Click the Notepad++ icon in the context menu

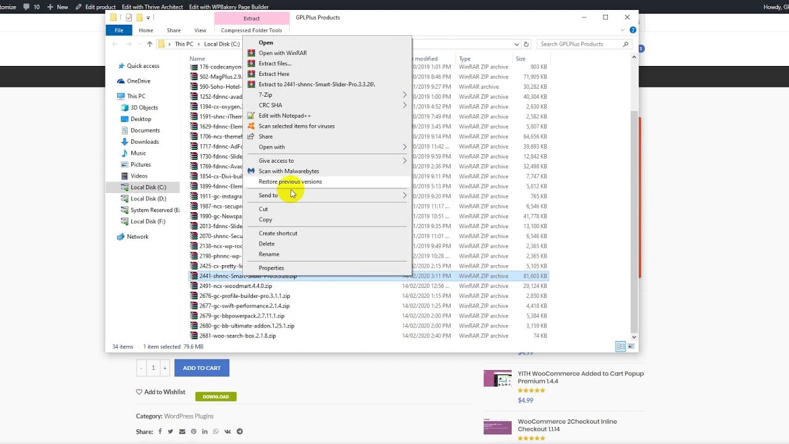tap(251, 115)
